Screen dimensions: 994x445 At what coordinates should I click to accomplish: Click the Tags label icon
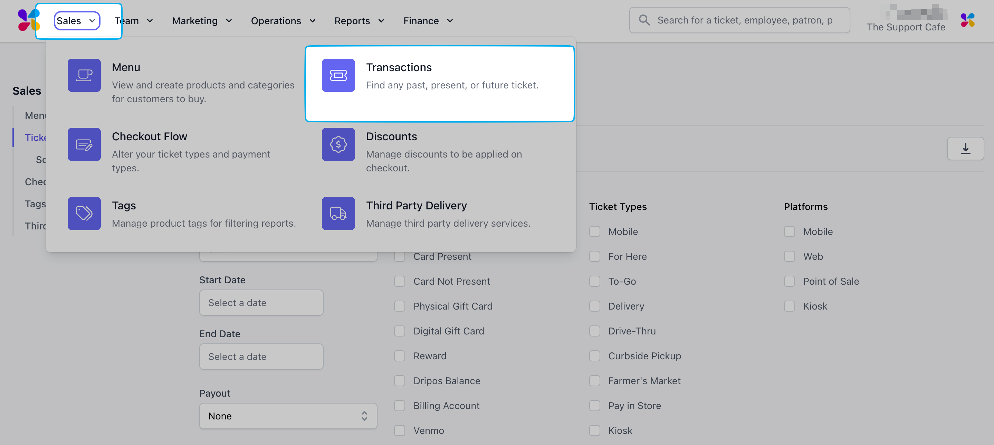84,214
